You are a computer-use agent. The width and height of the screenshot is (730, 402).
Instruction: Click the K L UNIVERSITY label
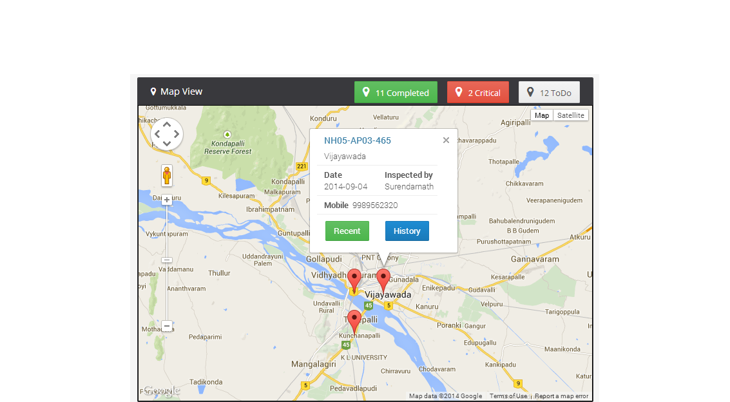click(x=364, y=358)
